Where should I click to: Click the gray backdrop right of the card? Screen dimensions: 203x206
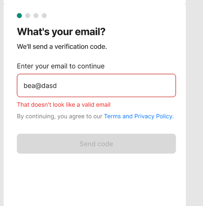tap(195, 103)
